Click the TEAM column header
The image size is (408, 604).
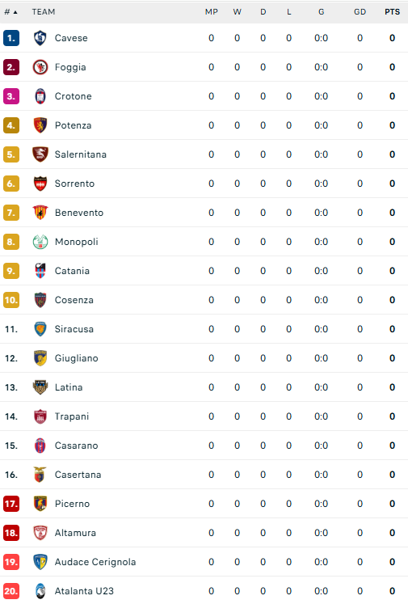[x=44, y=12]
